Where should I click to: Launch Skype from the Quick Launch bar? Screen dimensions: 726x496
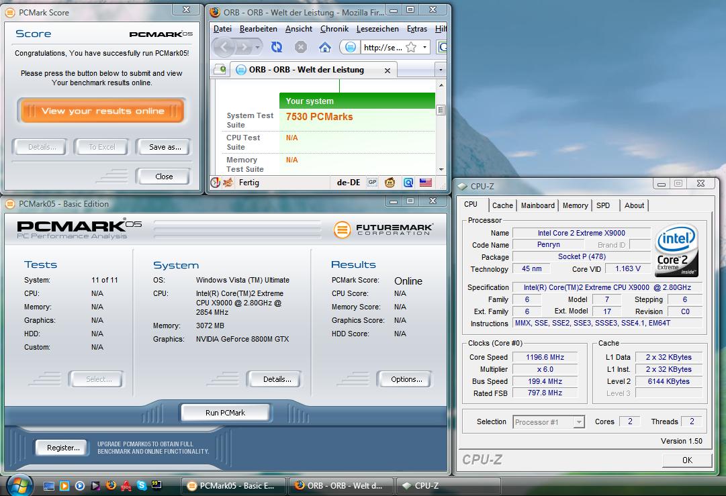[x=141, y=485]
